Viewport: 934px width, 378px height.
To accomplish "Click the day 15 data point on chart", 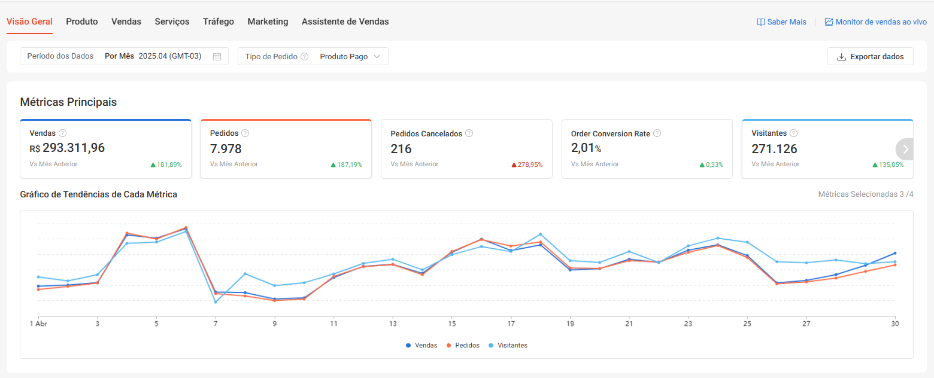I will coord(452,252).
